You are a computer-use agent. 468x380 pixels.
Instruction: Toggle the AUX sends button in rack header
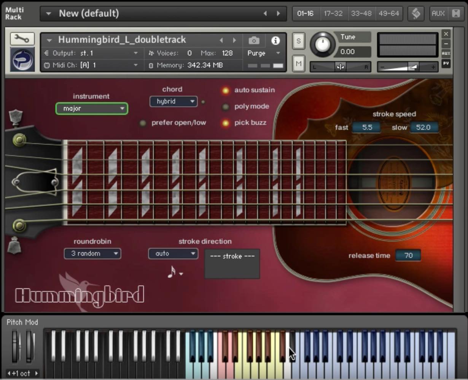coord(438,14)
